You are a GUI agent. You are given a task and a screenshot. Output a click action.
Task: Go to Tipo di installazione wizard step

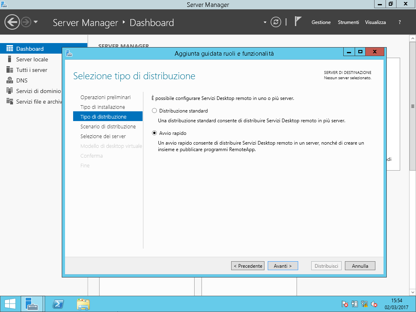[102, 107]
